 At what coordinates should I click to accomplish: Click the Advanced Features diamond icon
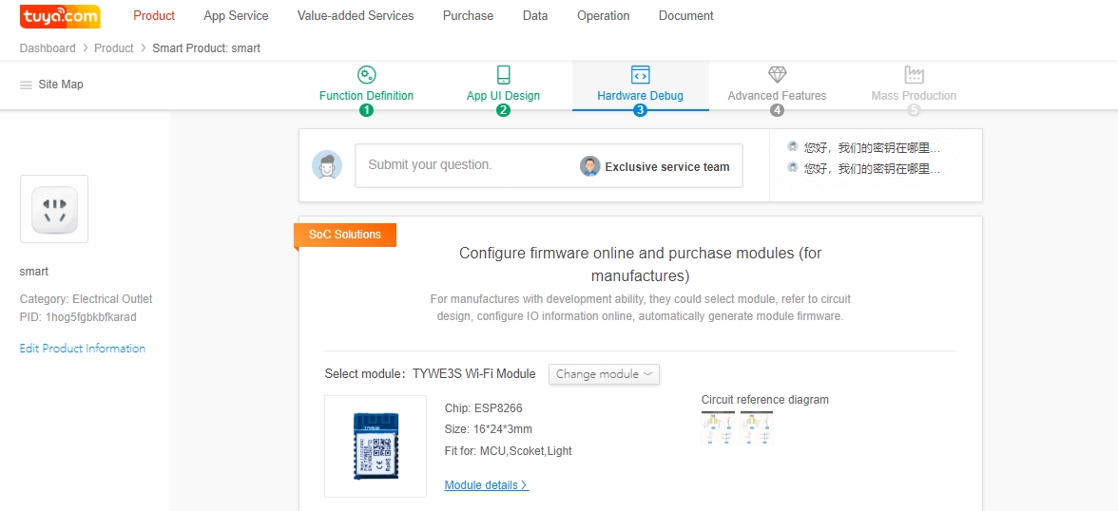point(778,75)
